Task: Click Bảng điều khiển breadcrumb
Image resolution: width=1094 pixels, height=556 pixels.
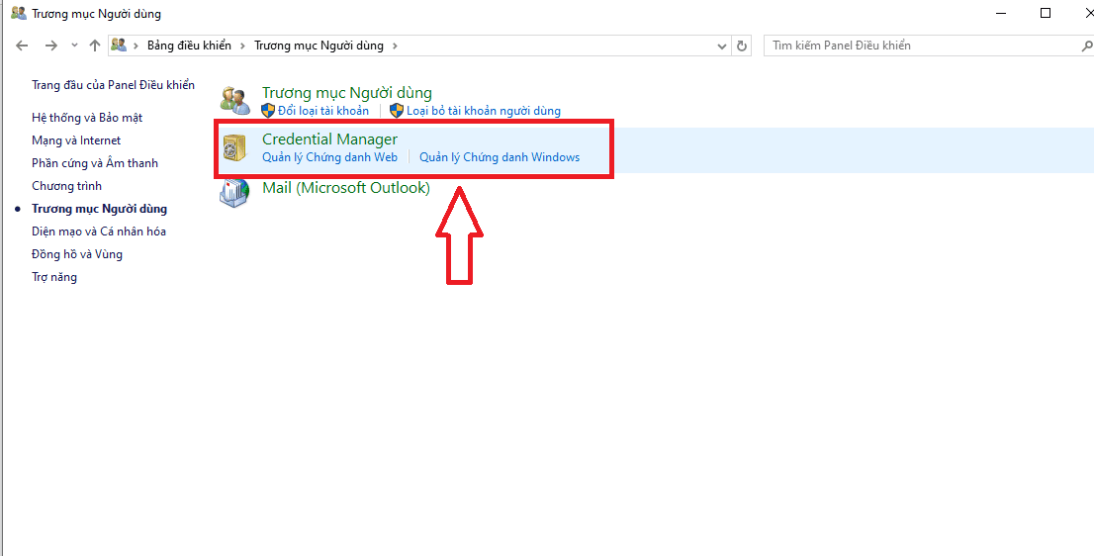Action: pyautogui.click(x=189, y=46)
